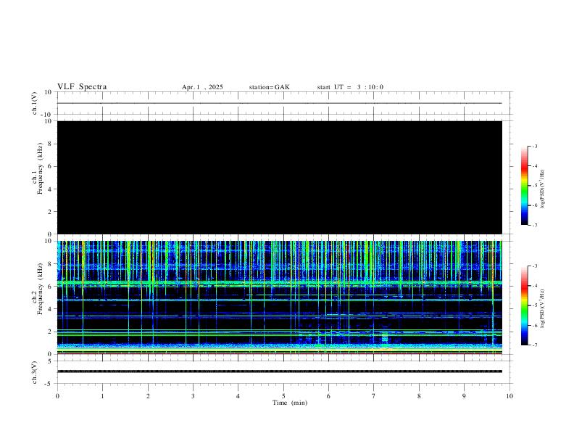
Task: Click the 'station=GAK' header label
Action: coord(269,87)
